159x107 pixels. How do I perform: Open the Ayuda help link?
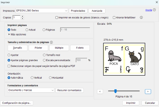pos(148,10)
